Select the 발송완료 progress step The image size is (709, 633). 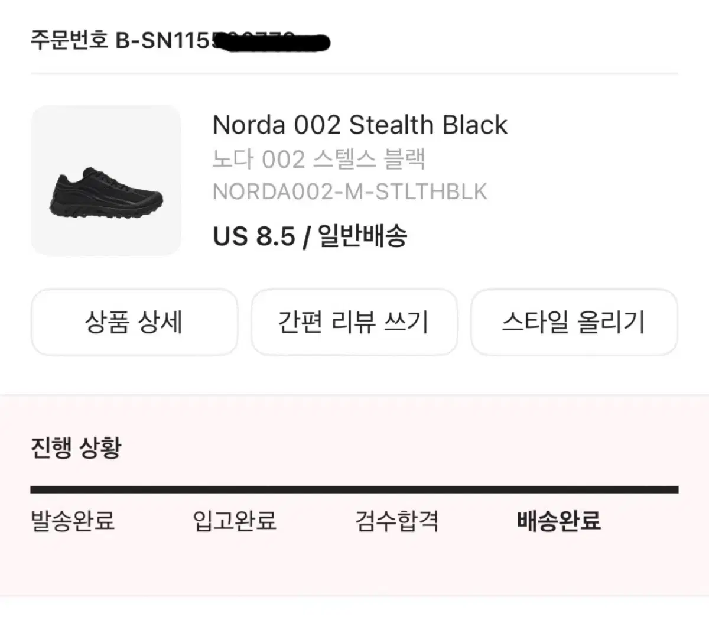[x=73, y=521]
